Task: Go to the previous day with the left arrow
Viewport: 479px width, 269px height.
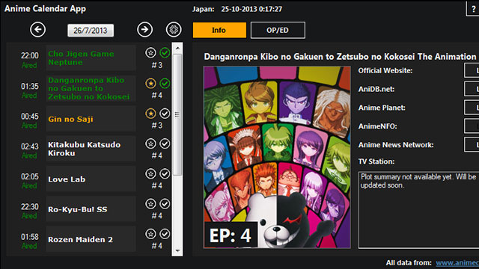Action: pos(37,30)
